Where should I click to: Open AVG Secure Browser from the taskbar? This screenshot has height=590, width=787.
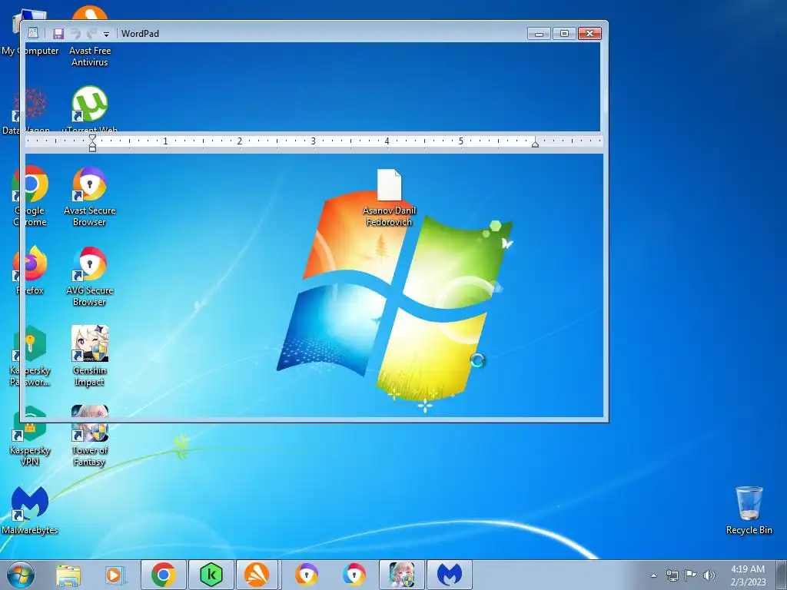(x=354, y=575)
